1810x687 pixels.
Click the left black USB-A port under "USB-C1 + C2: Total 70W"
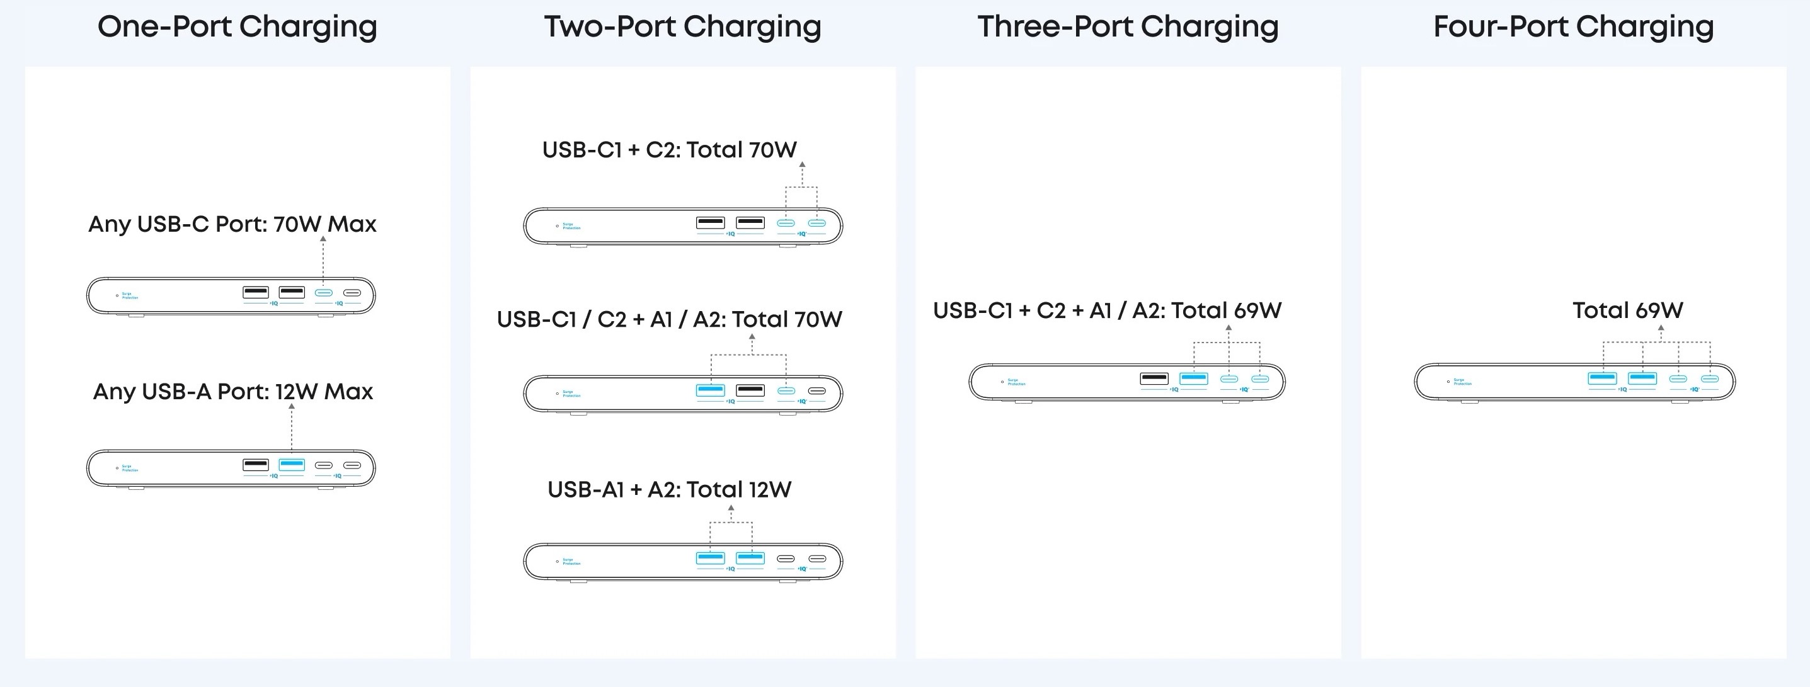pyautogui.click(x=709, y=223)
